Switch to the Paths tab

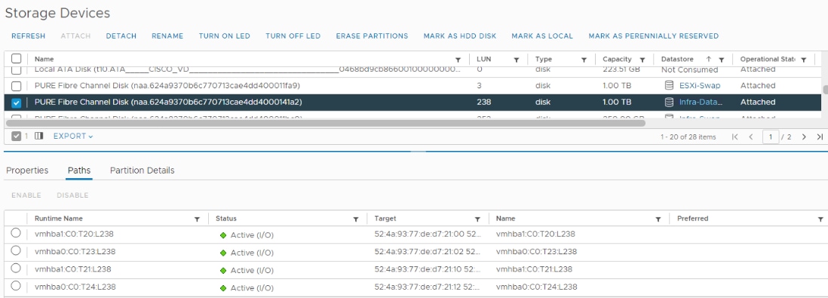tap(79, 171)
